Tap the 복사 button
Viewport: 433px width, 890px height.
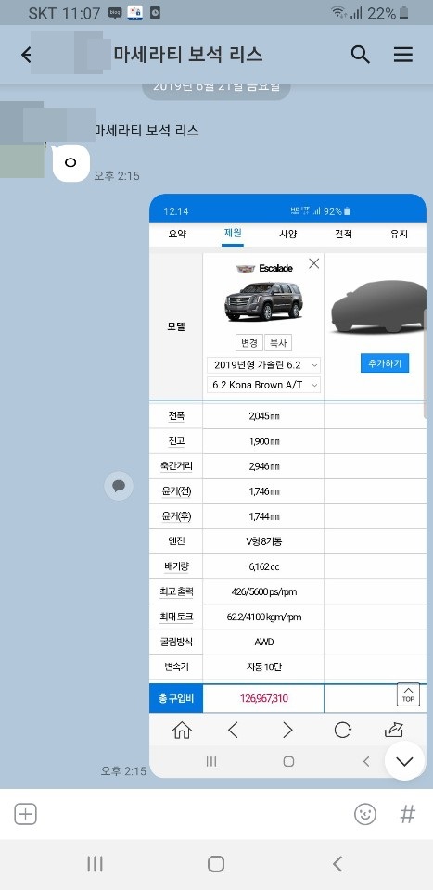pyautogui.click(x=278, y=343)
